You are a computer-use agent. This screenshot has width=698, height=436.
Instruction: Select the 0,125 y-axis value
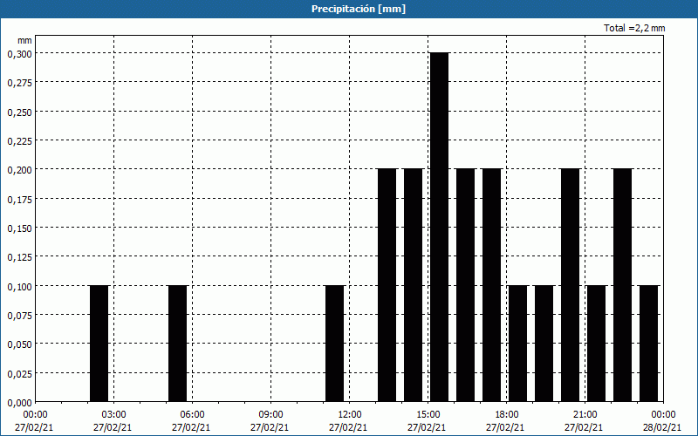coord(20,257)
